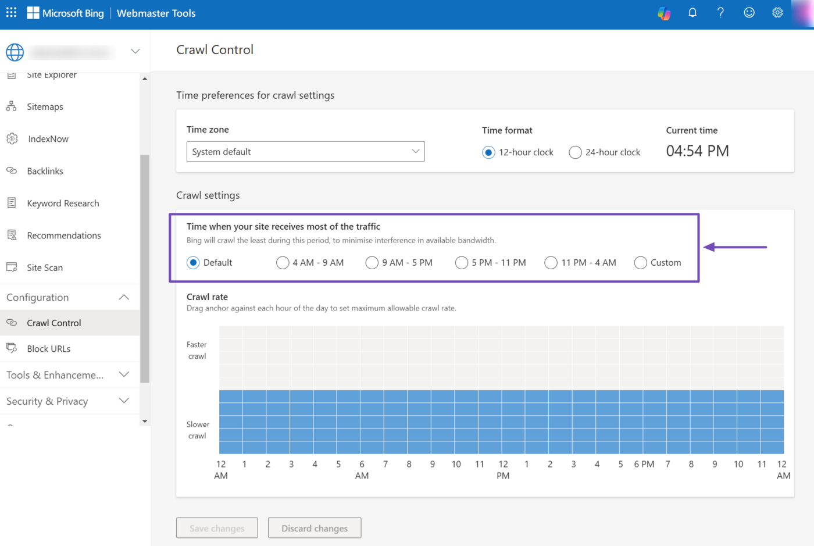Choose the Custom traffic time option
The width and height of the screenshot is (814, 546).
pos(640,263)
